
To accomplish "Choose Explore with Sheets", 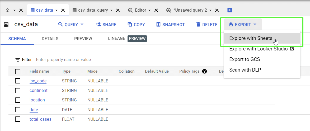I will pyautogui.click(x=262, y=38).
